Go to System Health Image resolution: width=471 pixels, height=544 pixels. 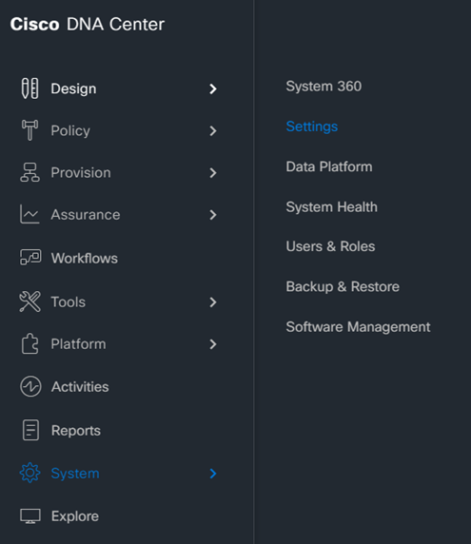[x=331, y=207]
